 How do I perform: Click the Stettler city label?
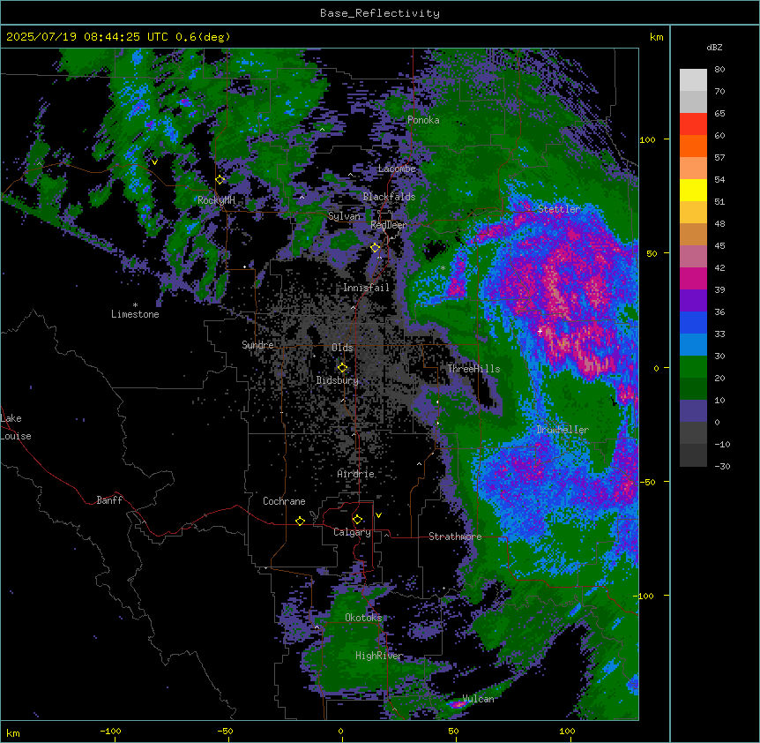[559, 209]
